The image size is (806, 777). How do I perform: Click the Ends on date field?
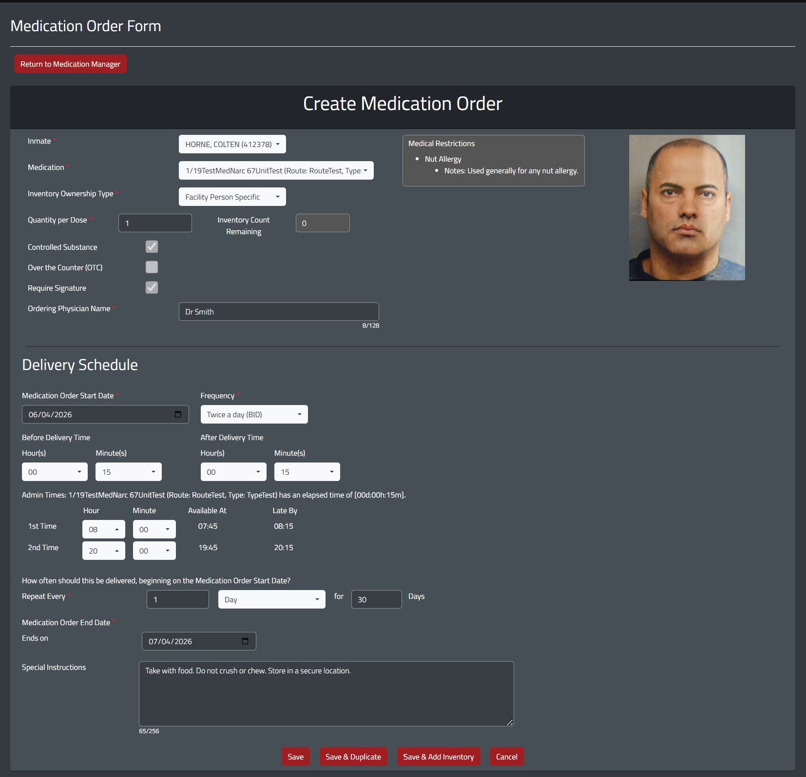pos(199,641)
